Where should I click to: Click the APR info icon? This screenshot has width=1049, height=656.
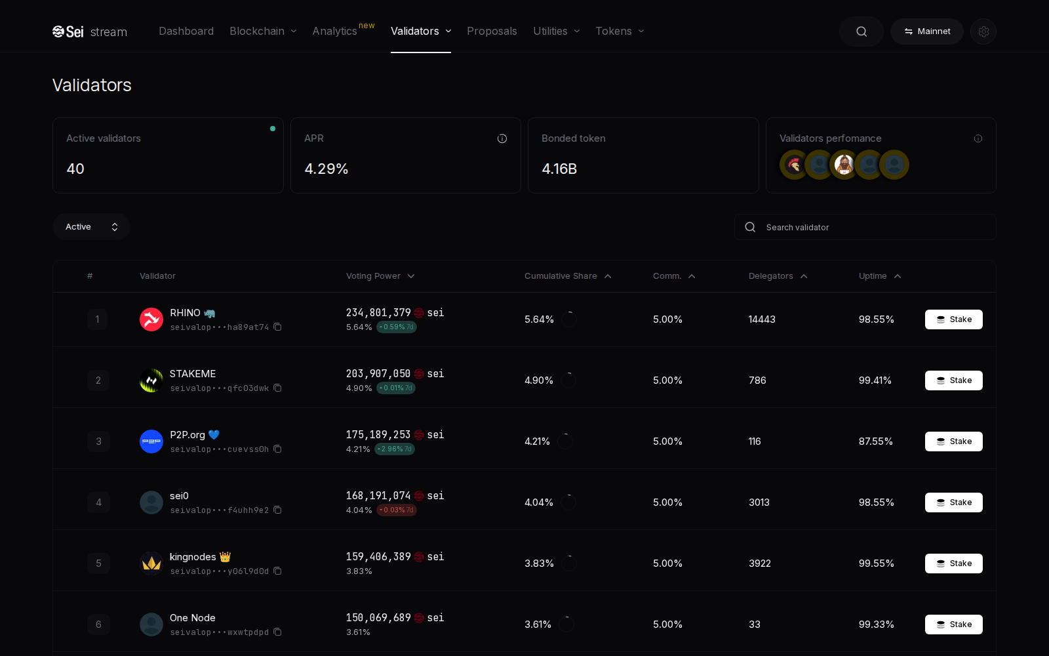(x=502, y=138)
